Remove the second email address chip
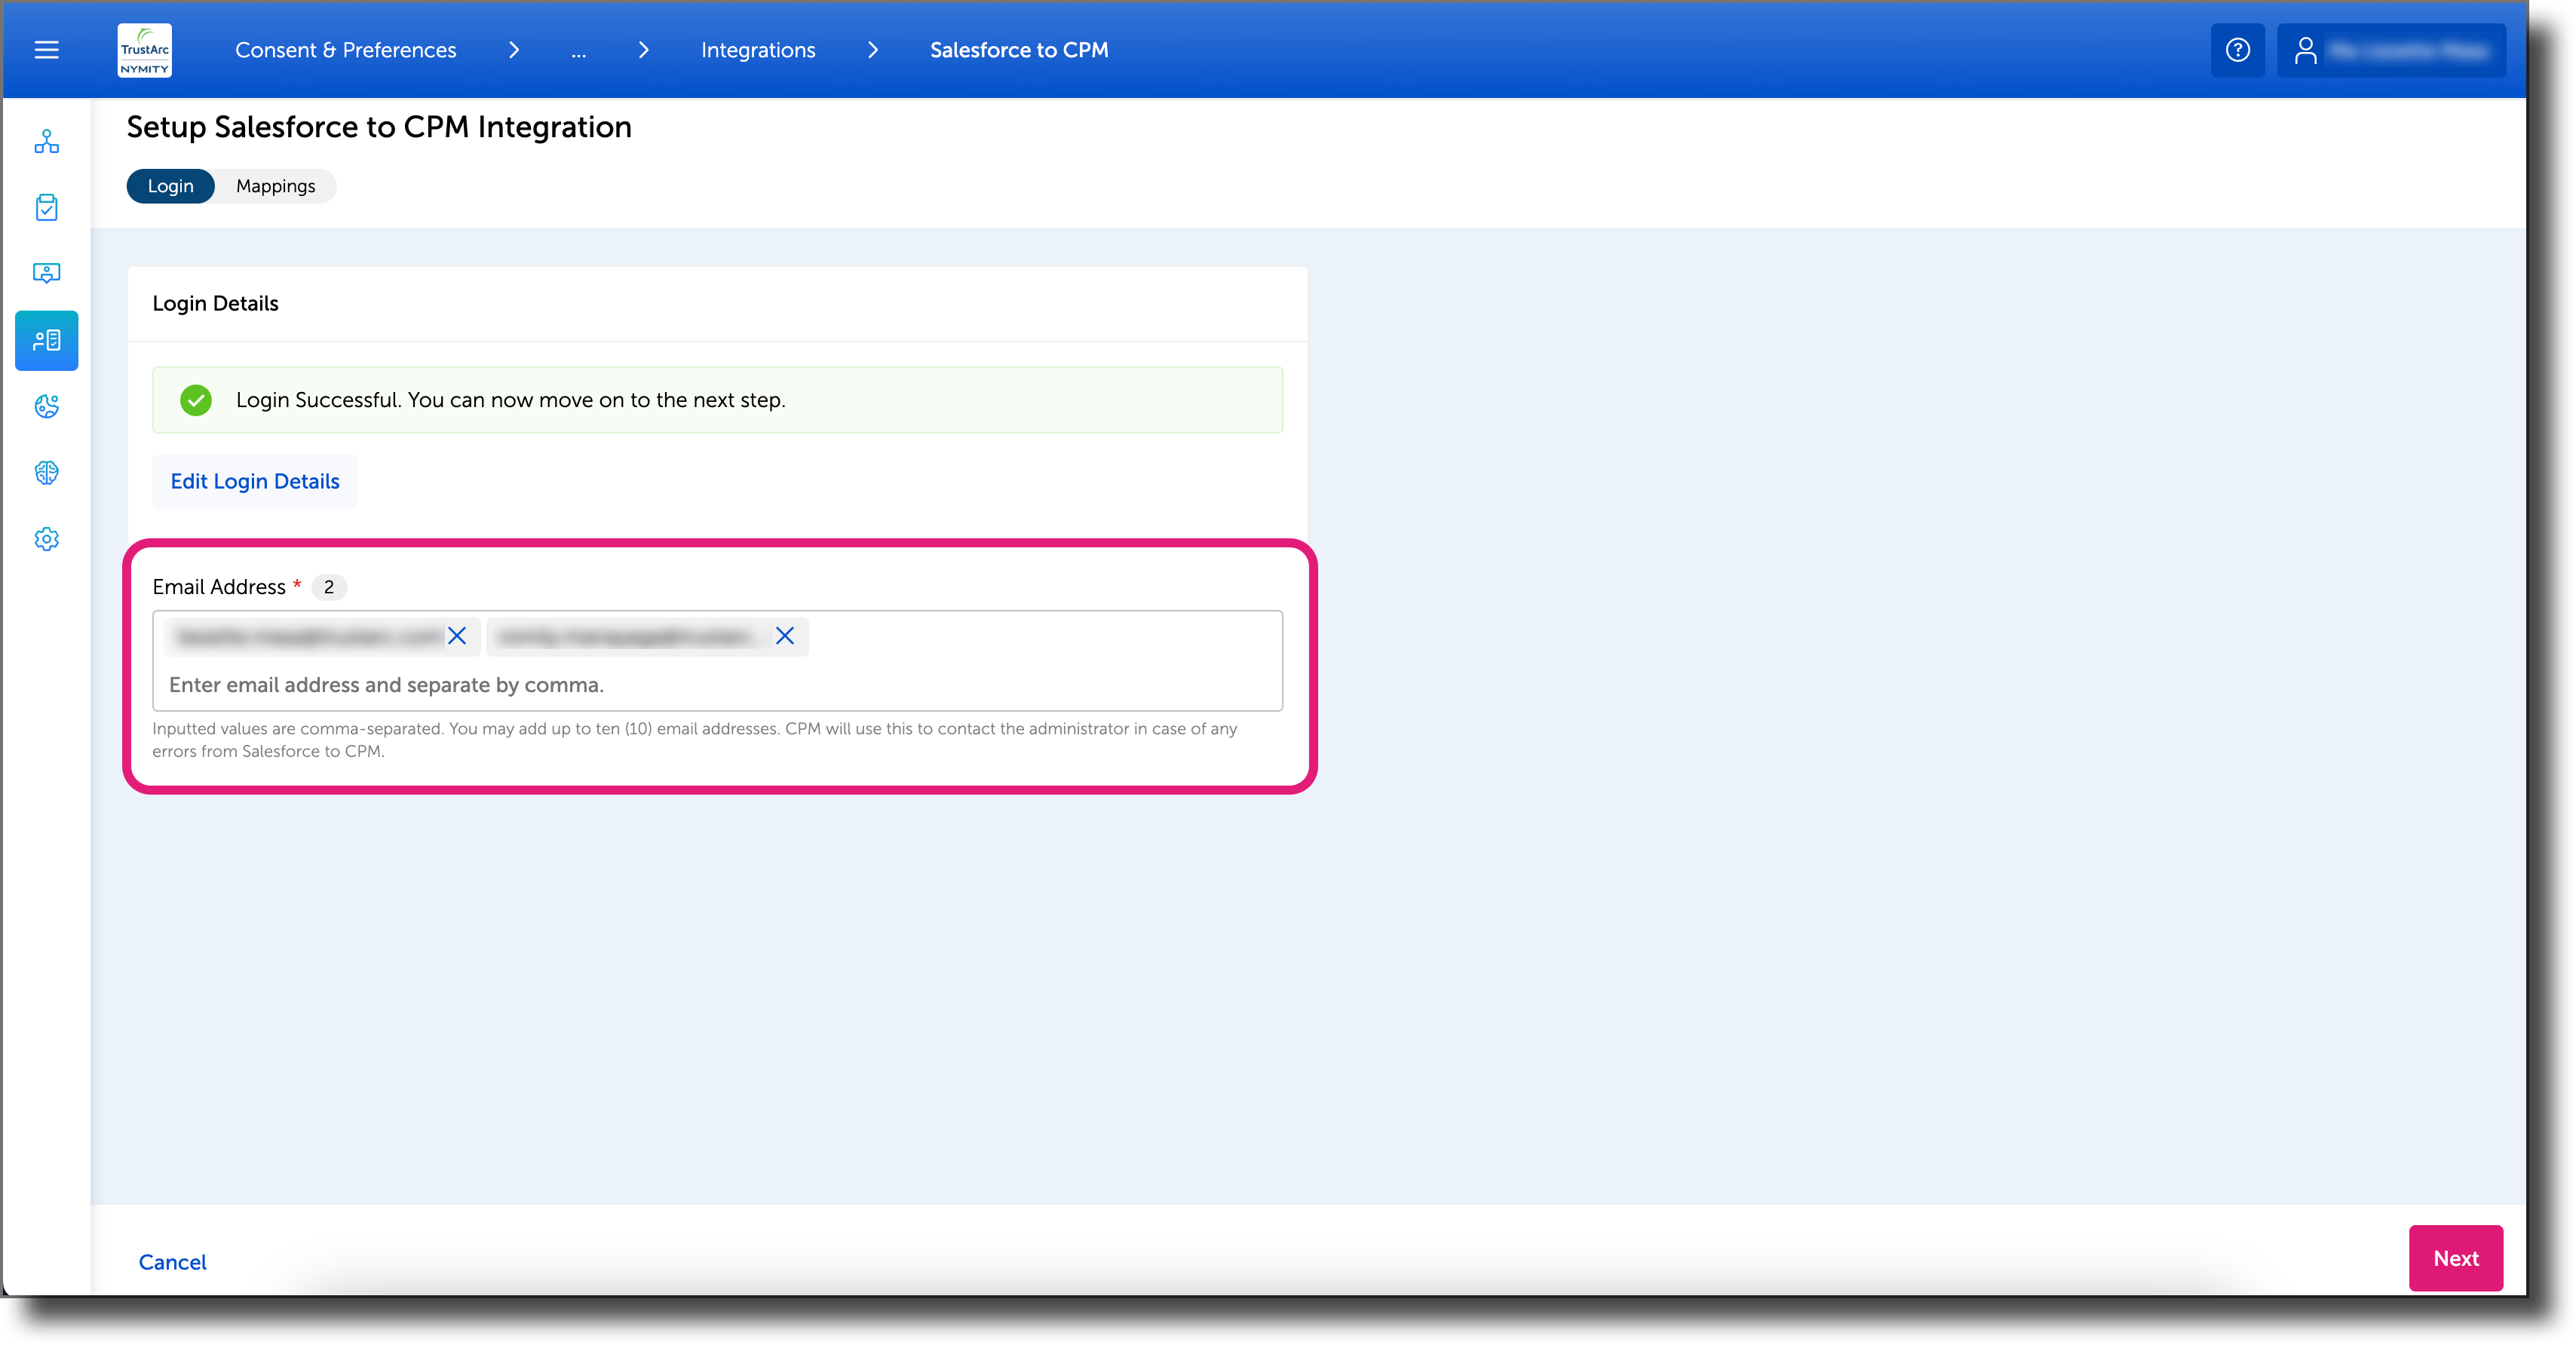Image resolution: width=2576 pixels, height=1345 pixels. pyautogui.click(x=785, y=636)
